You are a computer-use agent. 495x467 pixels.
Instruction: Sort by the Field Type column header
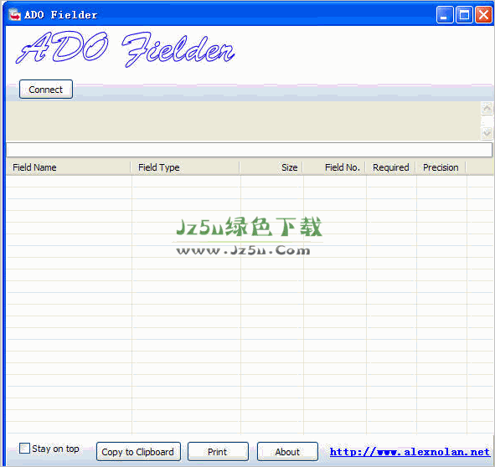[x=185, y=167]
